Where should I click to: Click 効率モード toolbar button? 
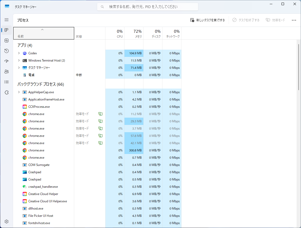(x=275, y=20)
